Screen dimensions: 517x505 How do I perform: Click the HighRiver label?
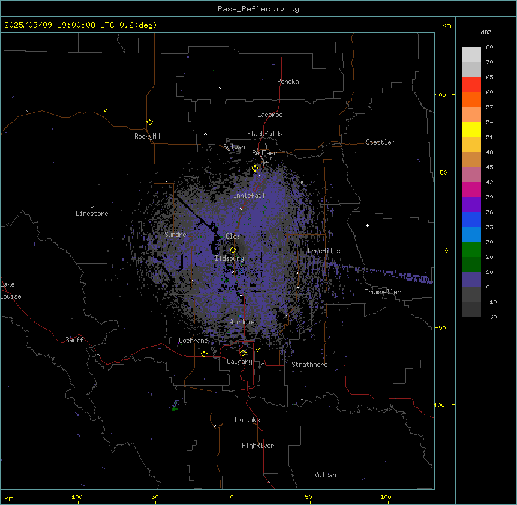(x=258, y=446)
